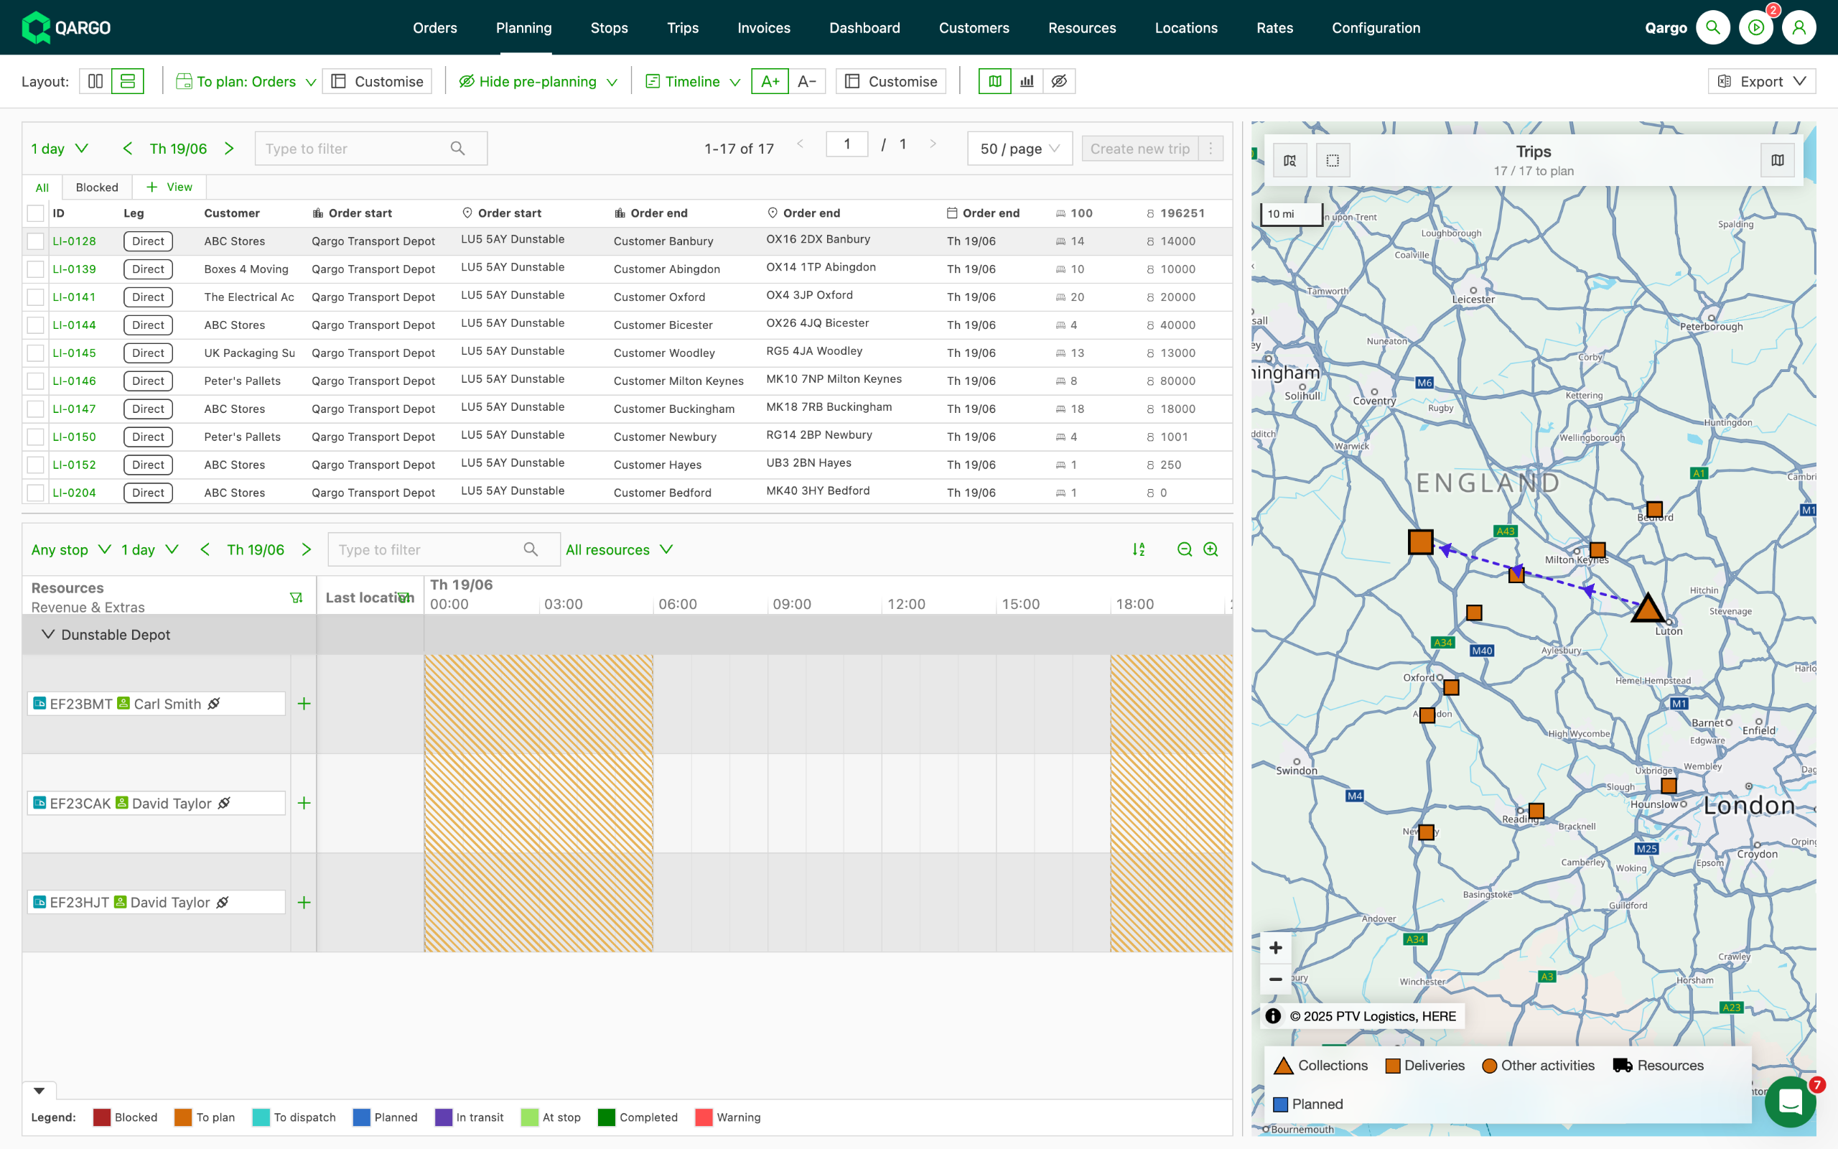Click the rectangle selection tool on map

pos(1332,160)
